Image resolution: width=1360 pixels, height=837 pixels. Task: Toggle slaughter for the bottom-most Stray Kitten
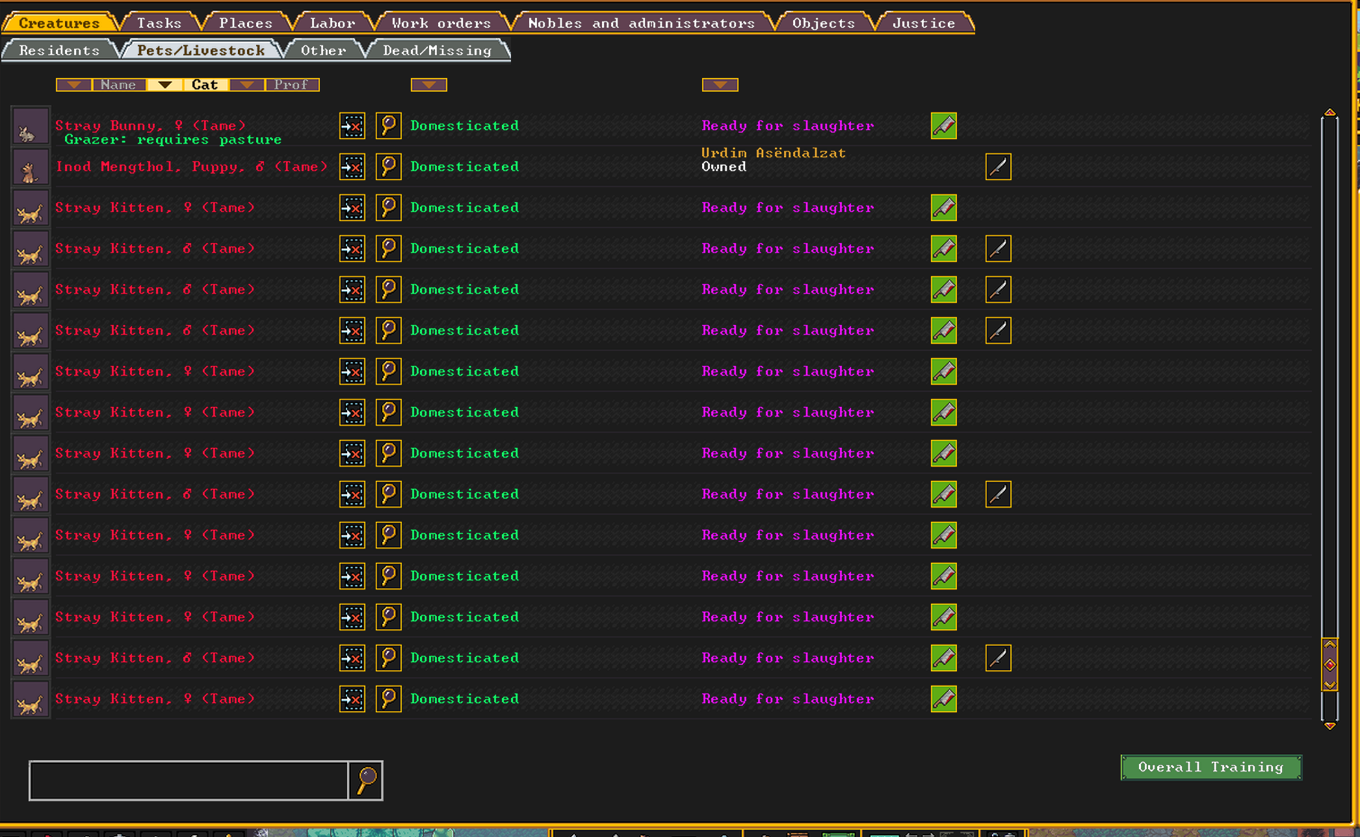[x=944, y=699]
